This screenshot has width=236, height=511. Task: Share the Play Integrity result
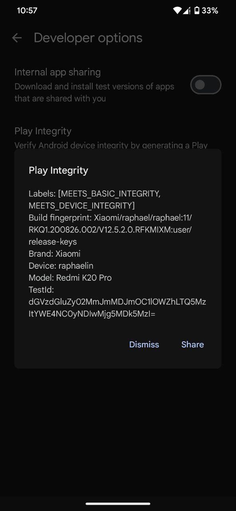[x=192, y=345]
